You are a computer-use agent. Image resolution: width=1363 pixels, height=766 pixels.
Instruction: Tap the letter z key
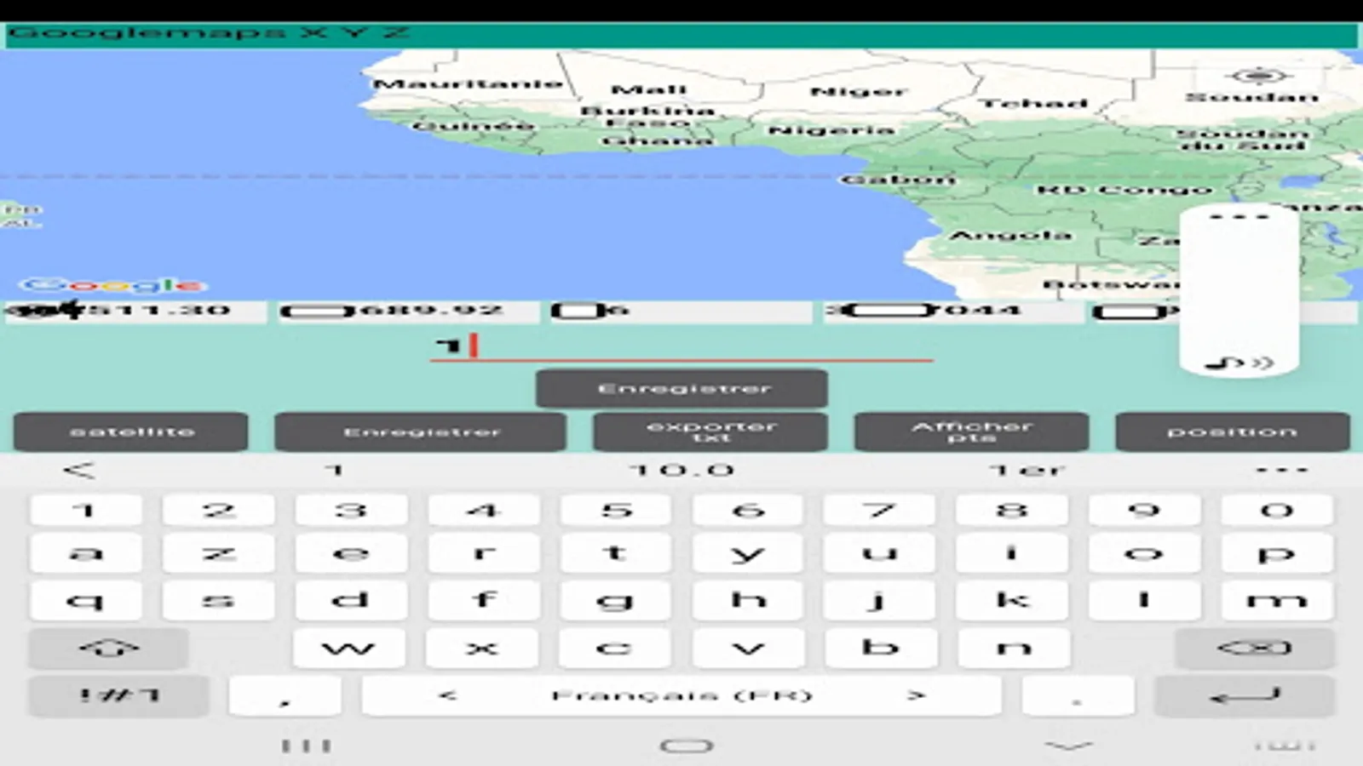click(218, 554)
